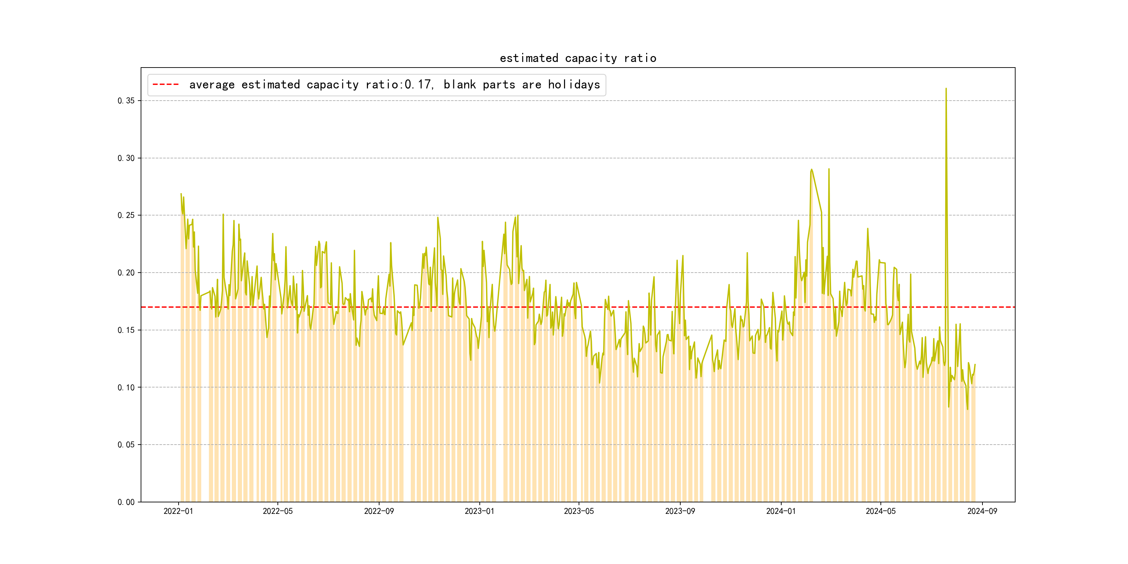Click the 2022-01 x-axis date label

(x=178, y=511)
